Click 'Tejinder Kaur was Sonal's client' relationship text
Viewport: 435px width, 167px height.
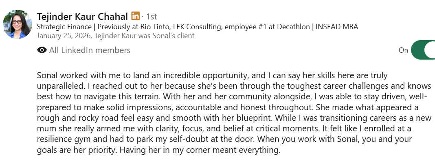click(x=145, y=36)
